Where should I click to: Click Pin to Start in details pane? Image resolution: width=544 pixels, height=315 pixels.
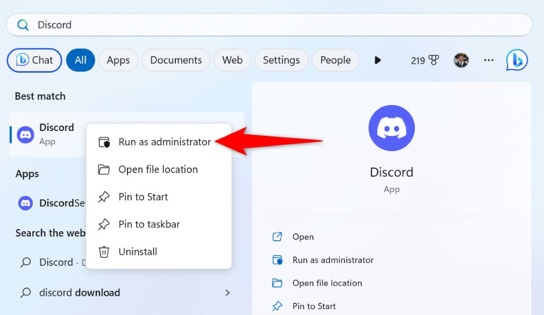[314, 306]
